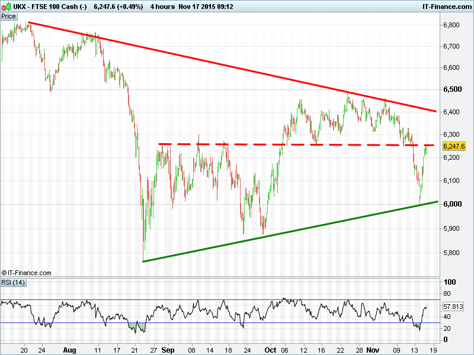
Task: Click the 57.813 RSI value tag
Action: click(x=453, y=306)
